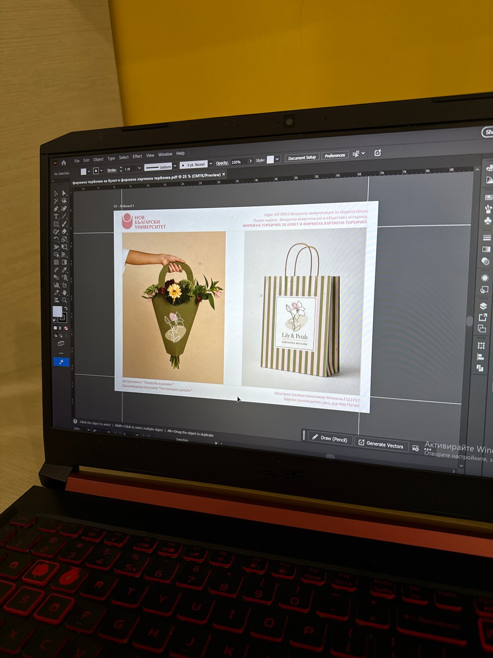
Task: Select the Free Transform tool
Action: [x=64, y=247]
